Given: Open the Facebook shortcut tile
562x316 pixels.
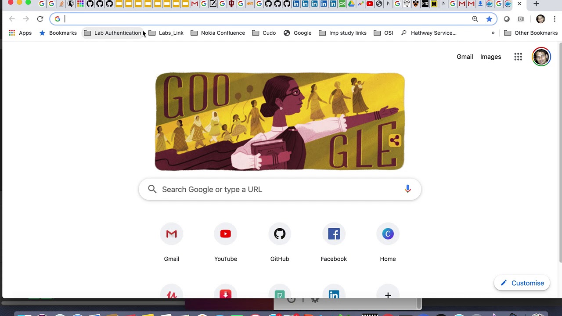Looking at the screenshot, I should tap(334, 242).
